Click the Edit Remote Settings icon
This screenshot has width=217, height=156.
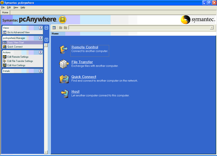click(5, 57)
